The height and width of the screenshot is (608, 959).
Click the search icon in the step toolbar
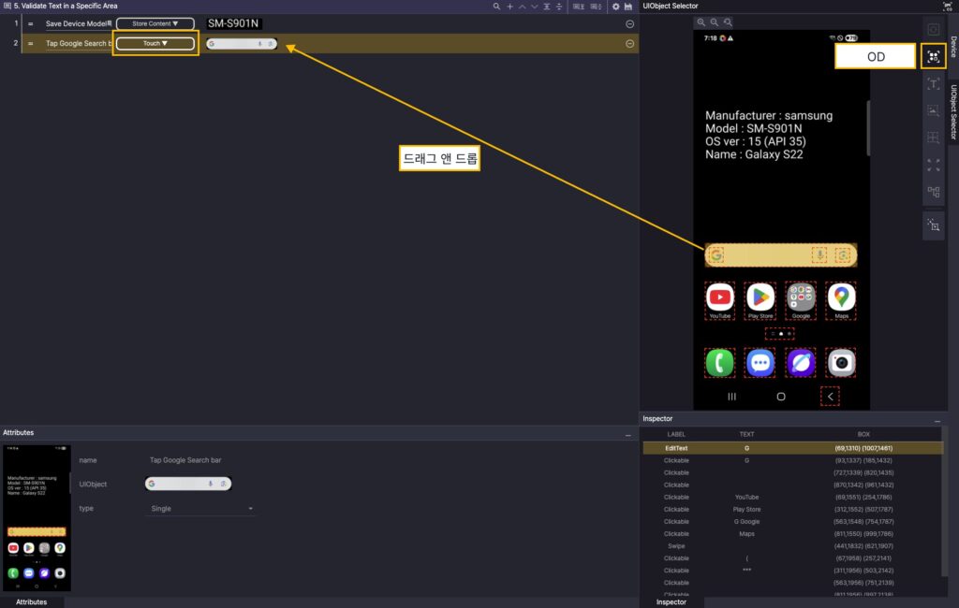coord(497,7)
